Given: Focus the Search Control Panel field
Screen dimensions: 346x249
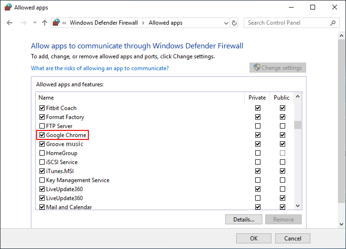Looking at the screenshot, I should coord(291,23).
